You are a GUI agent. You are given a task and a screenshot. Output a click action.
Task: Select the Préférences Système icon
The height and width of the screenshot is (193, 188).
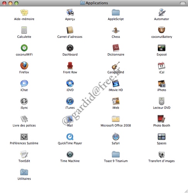[24, 137]
